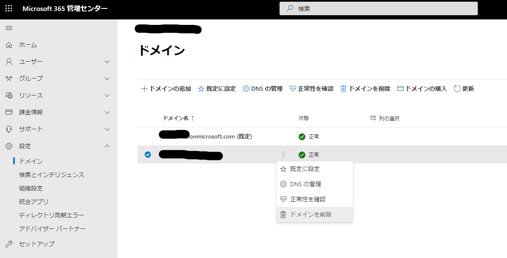Screen dimensions: 507x258
Task: Click green status check of onmicrosoft.com row
Action: 302,137
